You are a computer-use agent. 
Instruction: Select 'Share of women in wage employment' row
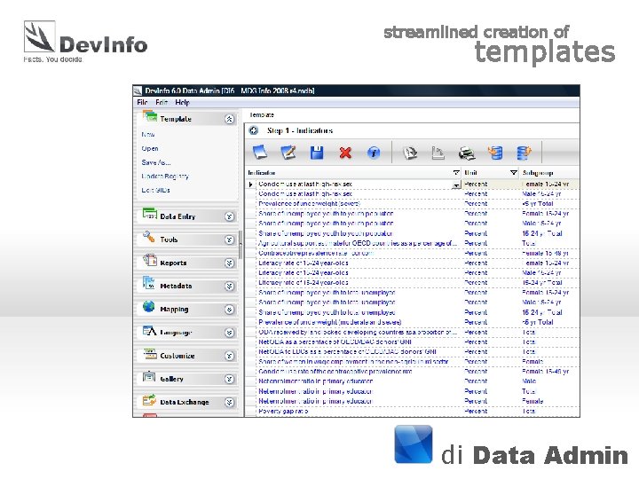413,362
